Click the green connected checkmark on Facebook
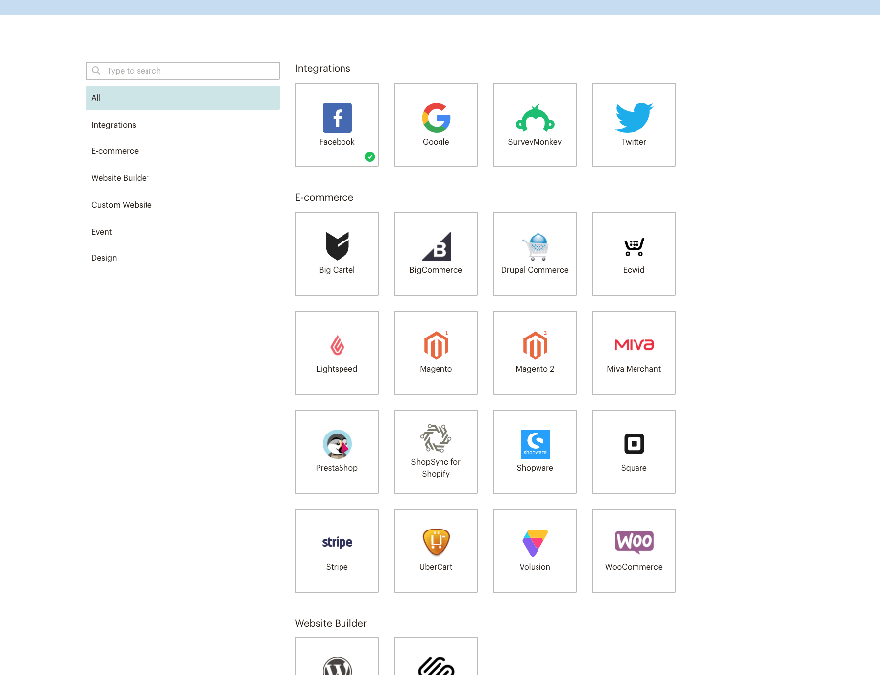 tap(370, 157)
